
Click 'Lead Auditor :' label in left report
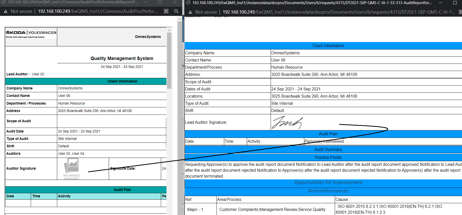point(18,74)
